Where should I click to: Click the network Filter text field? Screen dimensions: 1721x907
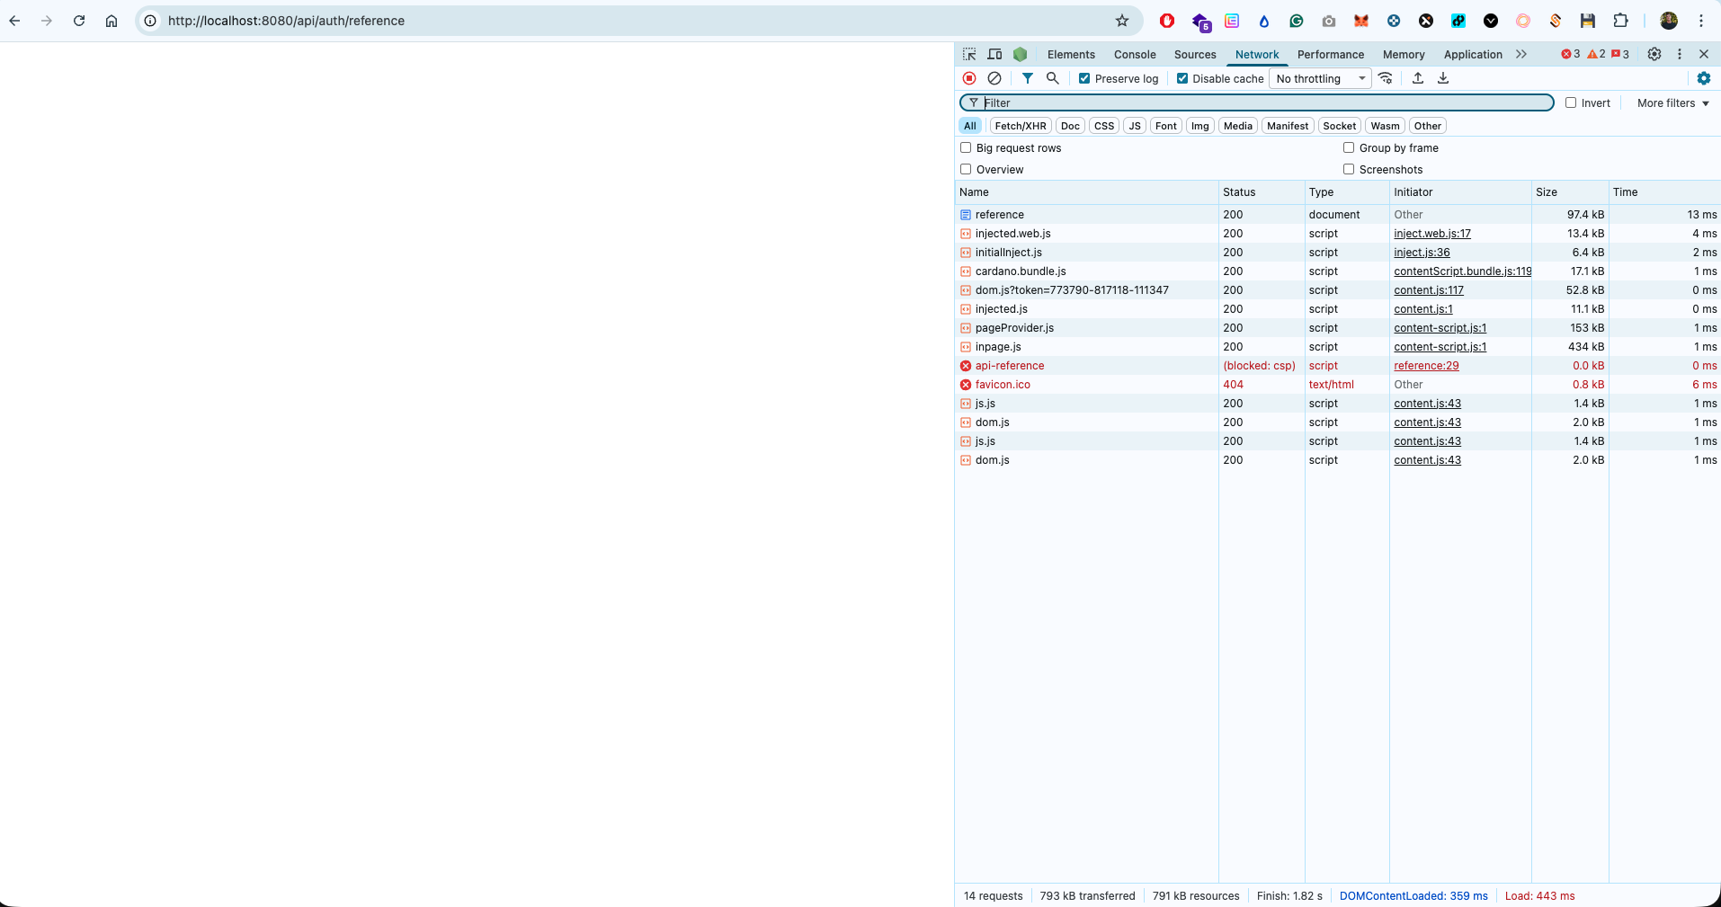(x=1259, y=102)
